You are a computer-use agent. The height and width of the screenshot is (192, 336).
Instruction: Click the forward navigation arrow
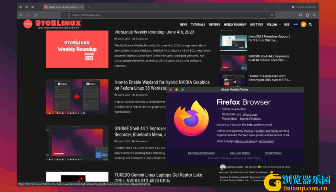tap(28, 15)
